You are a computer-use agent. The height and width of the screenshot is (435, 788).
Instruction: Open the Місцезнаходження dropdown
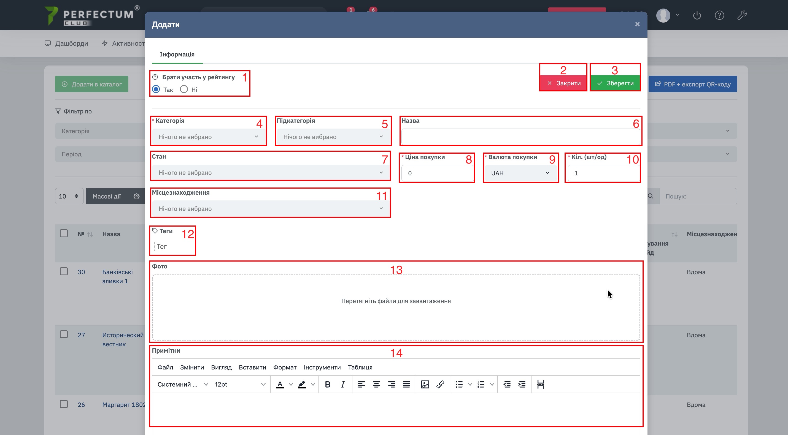[270, 208]
